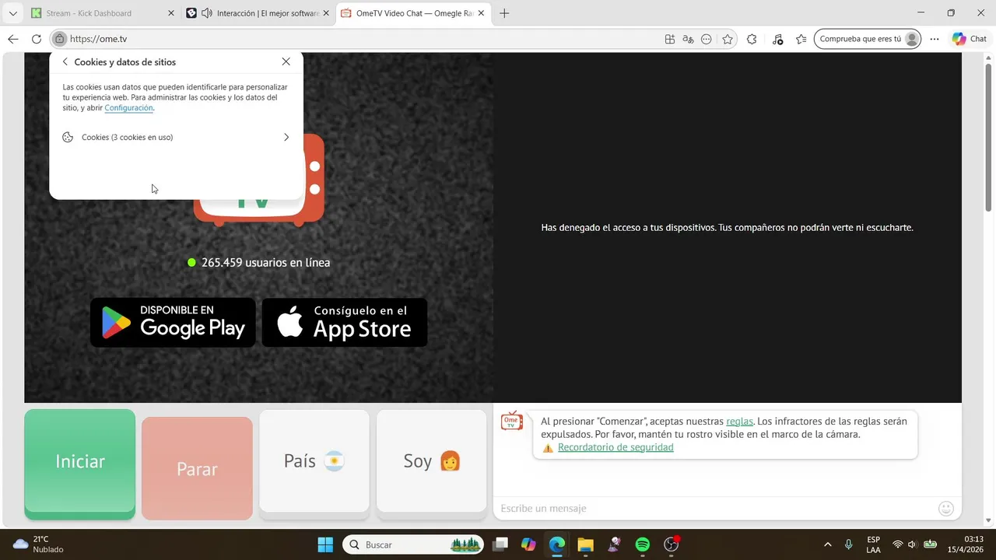The height and width of the screenshot is (560, 996).
Task: Open the Soy gender selector
Action: click(x=432, y=464)
